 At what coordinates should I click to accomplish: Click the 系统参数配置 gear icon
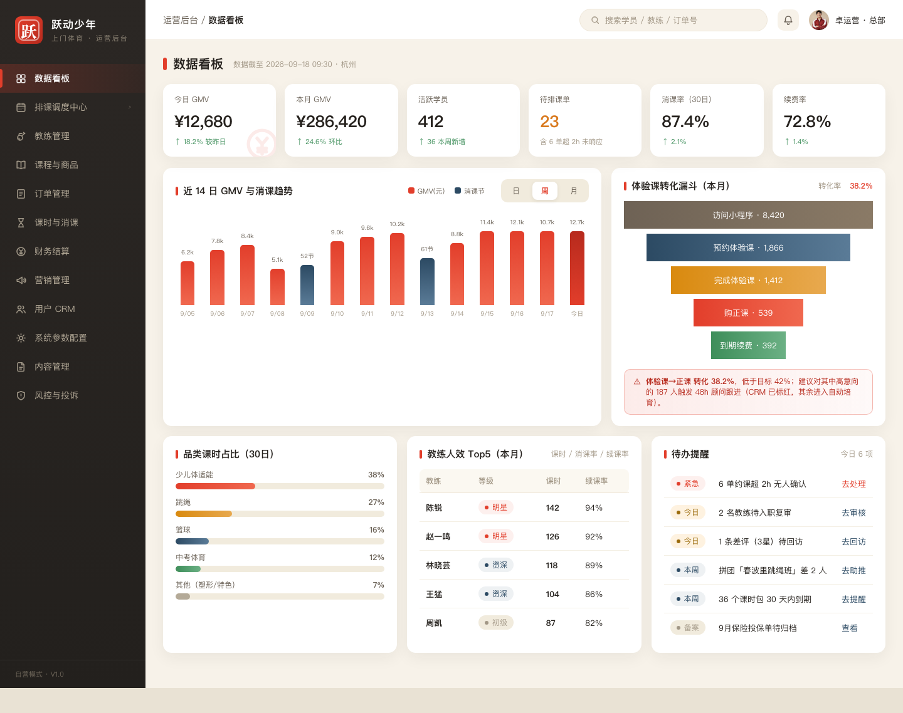coord(21,338)
